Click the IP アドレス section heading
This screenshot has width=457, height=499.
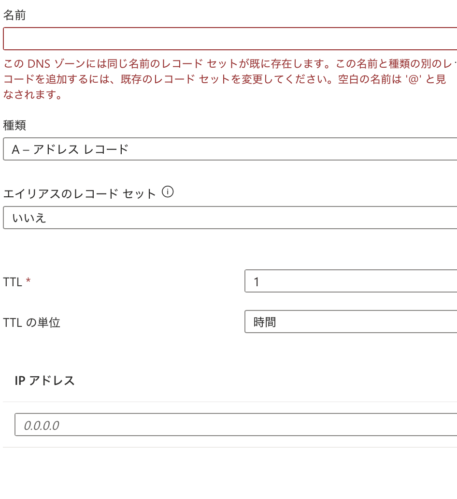click(44, 381)
